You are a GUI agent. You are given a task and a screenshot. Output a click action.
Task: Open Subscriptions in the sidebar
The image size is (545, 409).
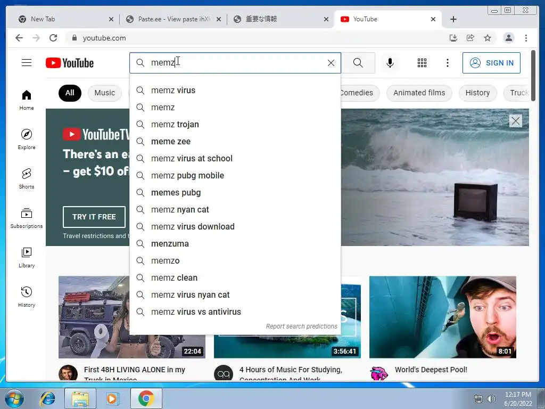pos(27,218)
